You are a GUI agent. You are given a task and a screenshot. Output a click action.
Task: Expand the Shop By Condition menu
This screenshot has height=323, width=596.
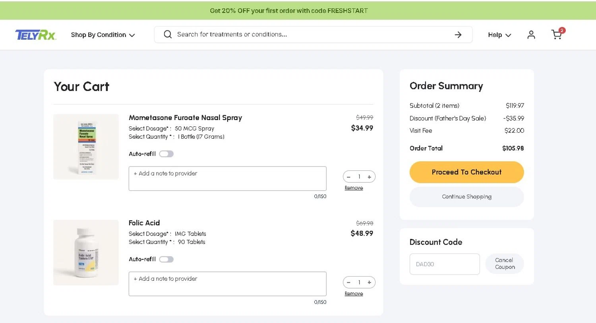(103, 35)
